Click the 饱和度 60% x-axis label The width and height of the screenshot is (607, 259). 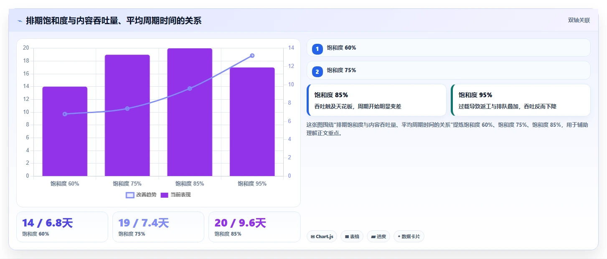65,184
